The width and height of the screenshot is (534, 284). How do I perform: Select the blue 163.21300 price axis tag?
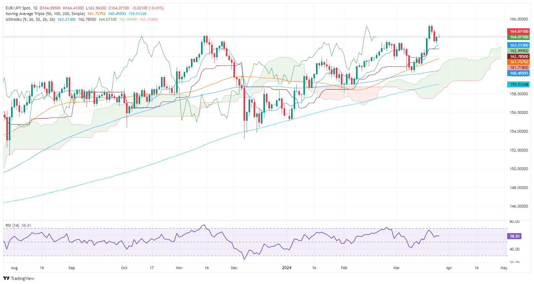518,45
